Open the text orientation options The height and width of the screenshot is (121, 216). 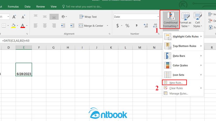(x=64, y=17)
